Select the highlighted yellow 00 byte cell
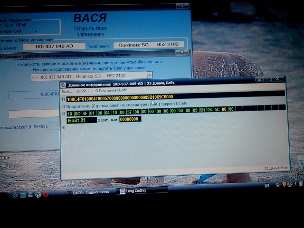 [x=224, y=109]
